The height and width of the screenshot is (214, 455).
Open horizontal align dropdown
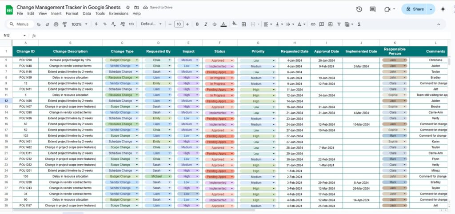coord(267,24)
